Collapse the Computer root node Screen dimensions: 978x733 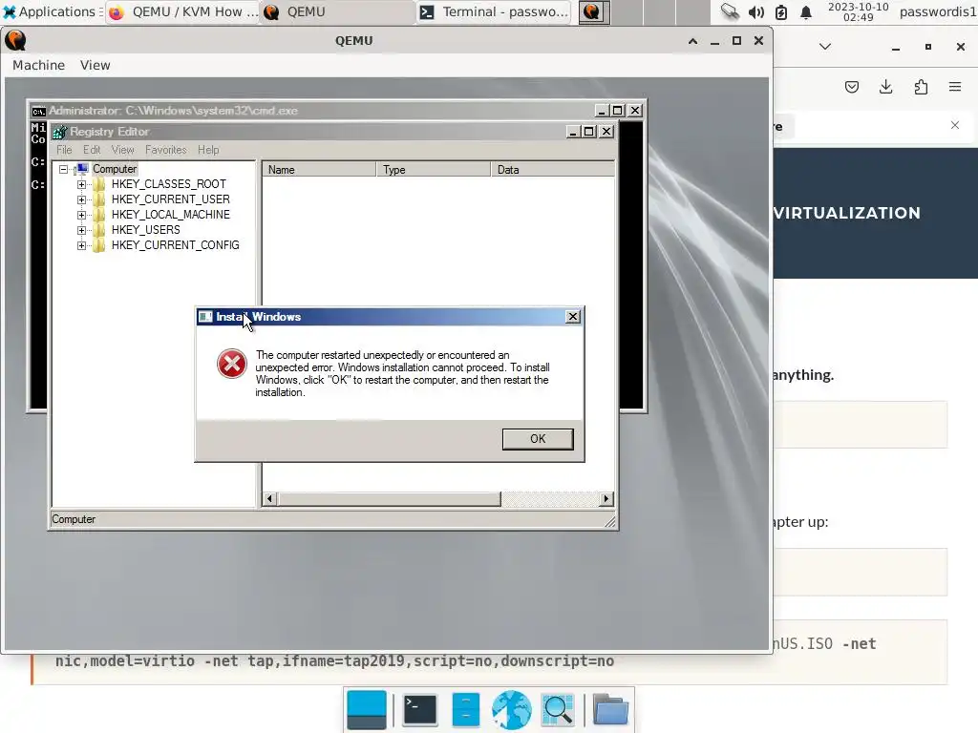pyautogui.click(x=63, y=169)
